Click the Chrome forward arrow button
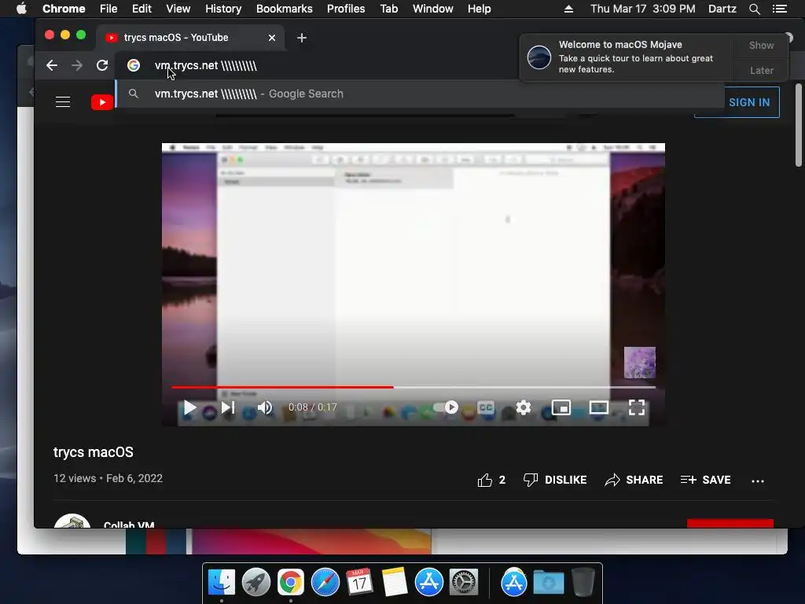 (x=77, y=65)
